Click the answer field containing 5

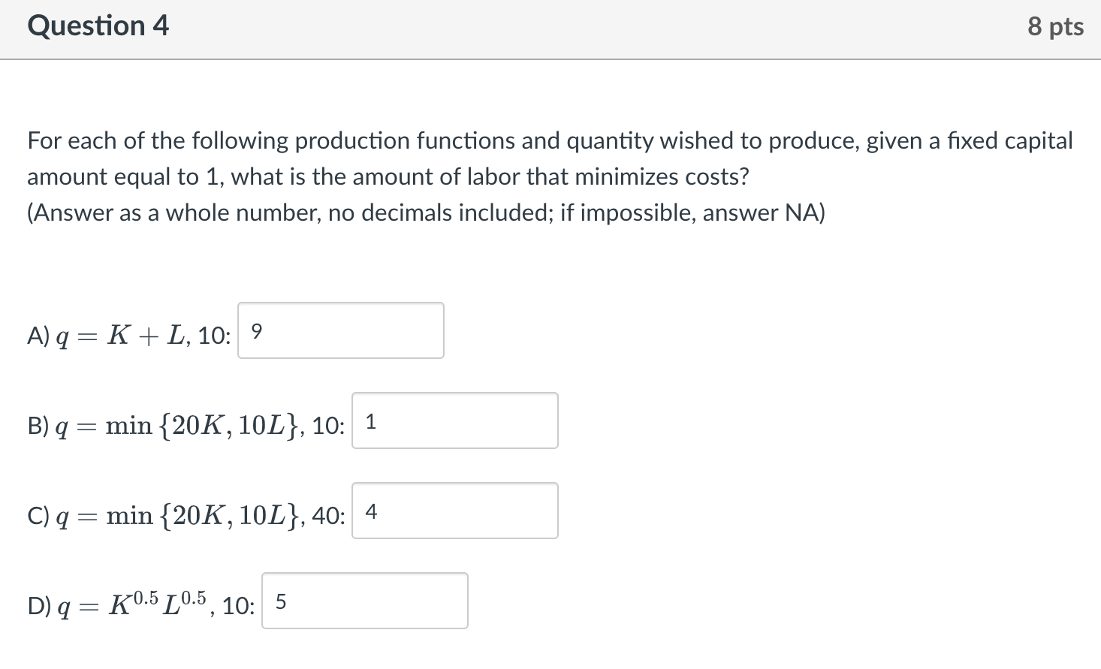364,600
